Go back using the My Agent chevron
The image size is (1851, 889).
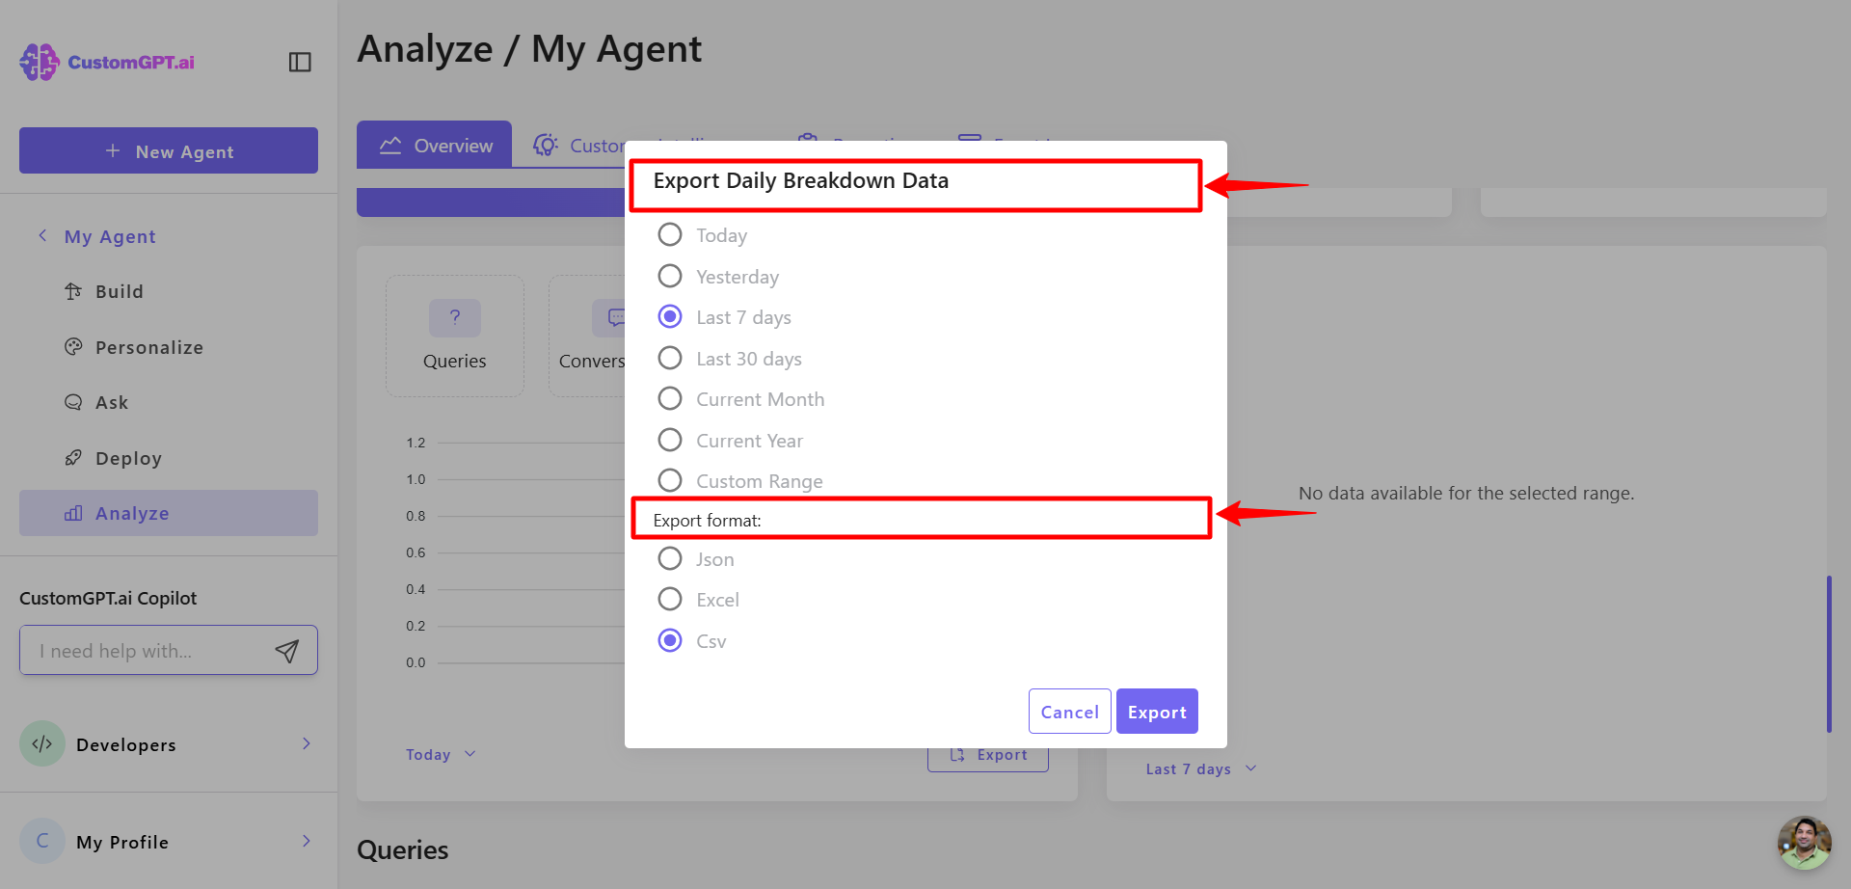coord(42,236)
